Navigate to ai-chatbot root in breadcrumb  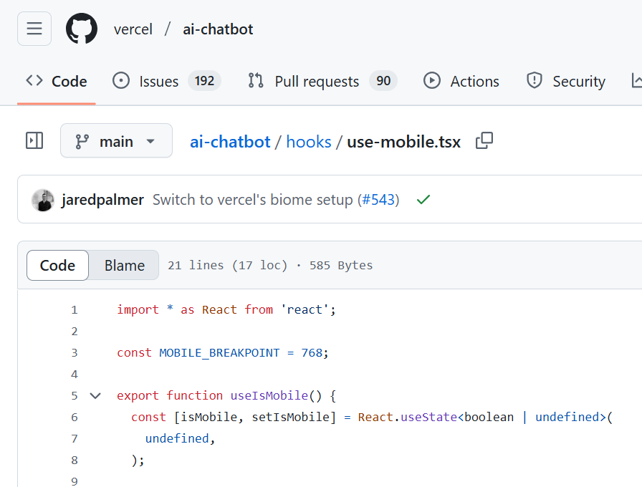[x=230, y=142]
